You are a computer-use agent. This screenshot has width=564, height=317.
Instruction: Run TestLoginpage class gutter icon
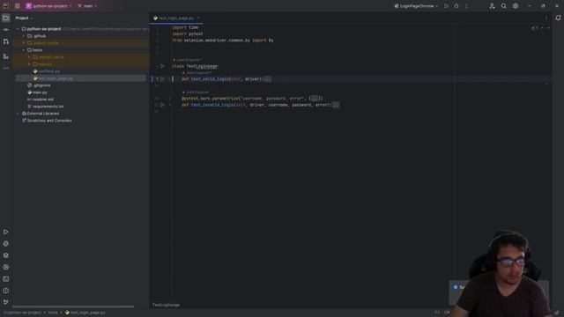coord(162,66)
